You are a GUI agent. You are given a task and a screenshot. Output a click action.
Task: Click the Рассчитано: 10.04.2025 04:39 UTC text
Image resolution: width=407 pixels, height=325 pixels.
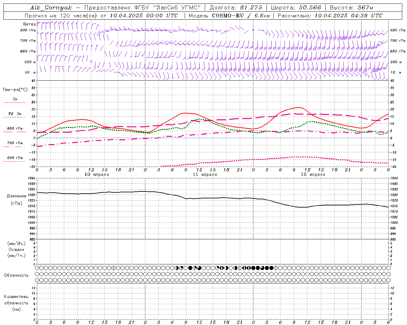click(330, 16)
